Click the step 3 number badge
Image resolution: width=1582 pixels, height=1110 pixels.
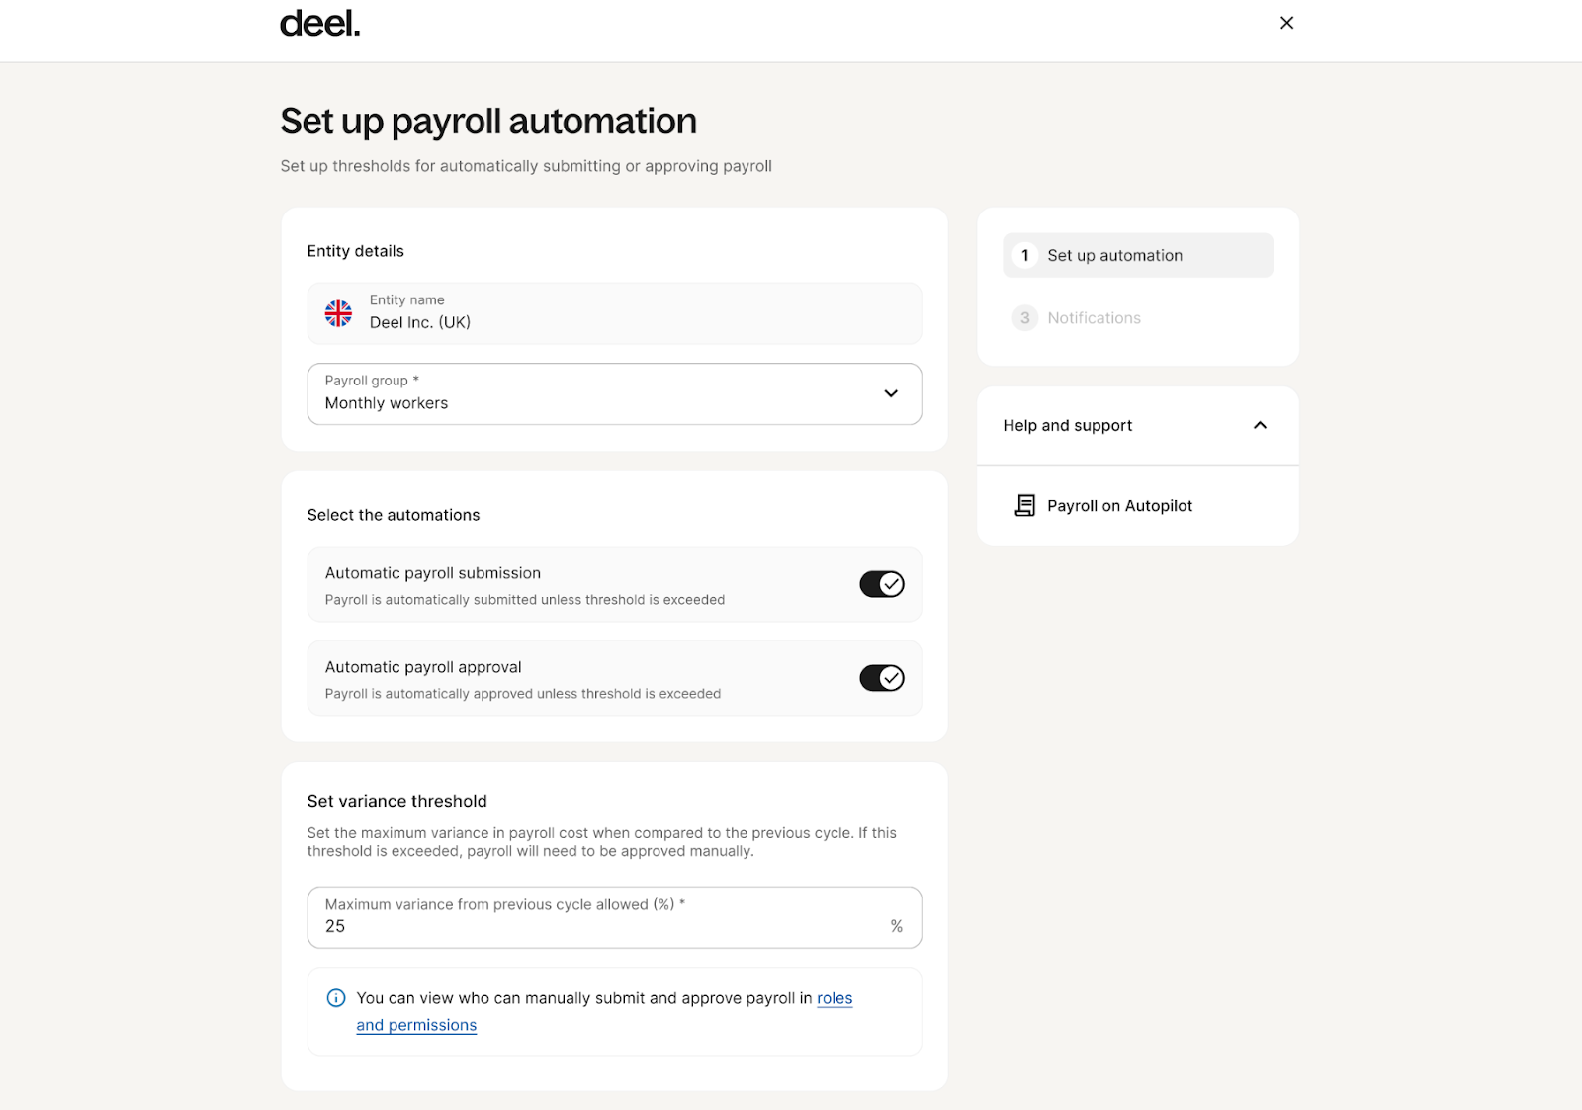pos(1025,318)
